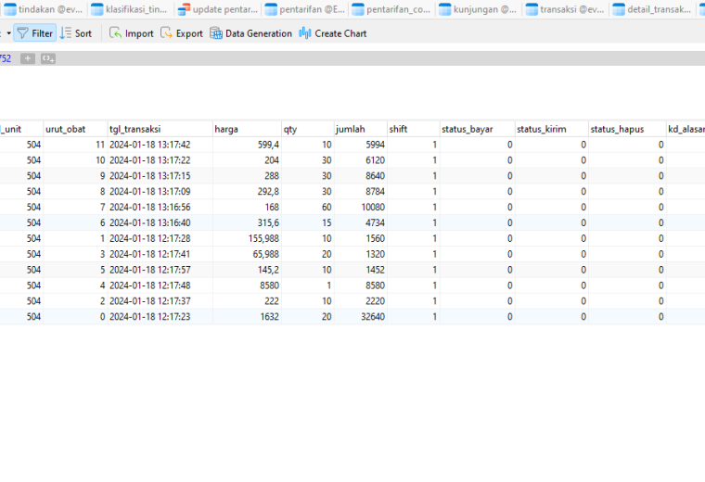This screenshot has width=705, height=482.
Task: Select harga cell 155,988
Action: coord(247,238)
